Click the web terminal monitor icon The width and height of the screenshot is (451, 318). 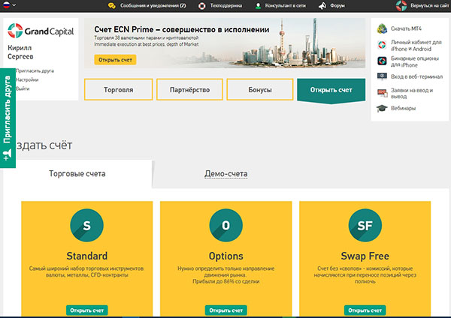(382, 76)
